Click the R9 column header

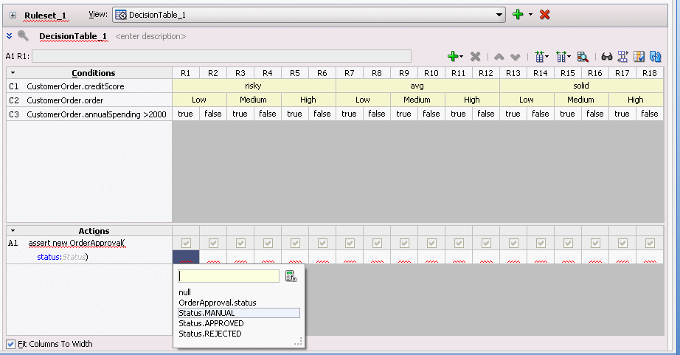(x=404, y=73)
